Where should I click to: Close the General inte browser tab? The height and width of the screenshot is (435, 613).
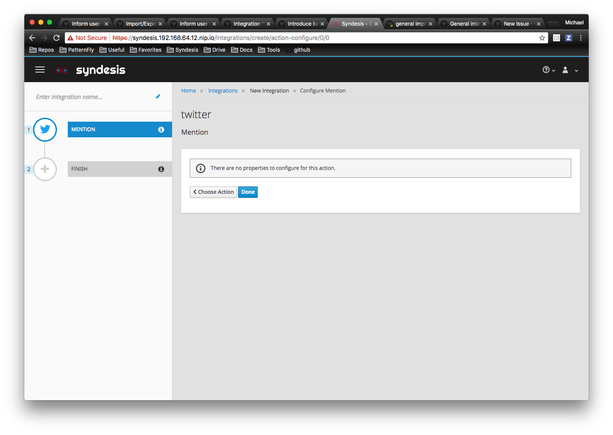[484, 24]
